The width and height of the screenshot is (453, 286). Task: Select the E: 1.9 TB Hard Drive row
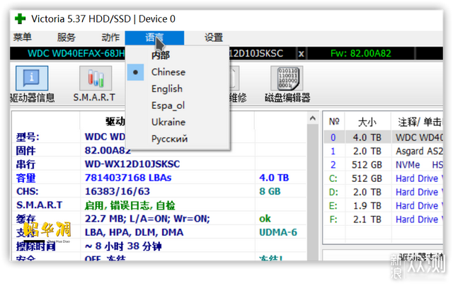click(x=384, y=206)
